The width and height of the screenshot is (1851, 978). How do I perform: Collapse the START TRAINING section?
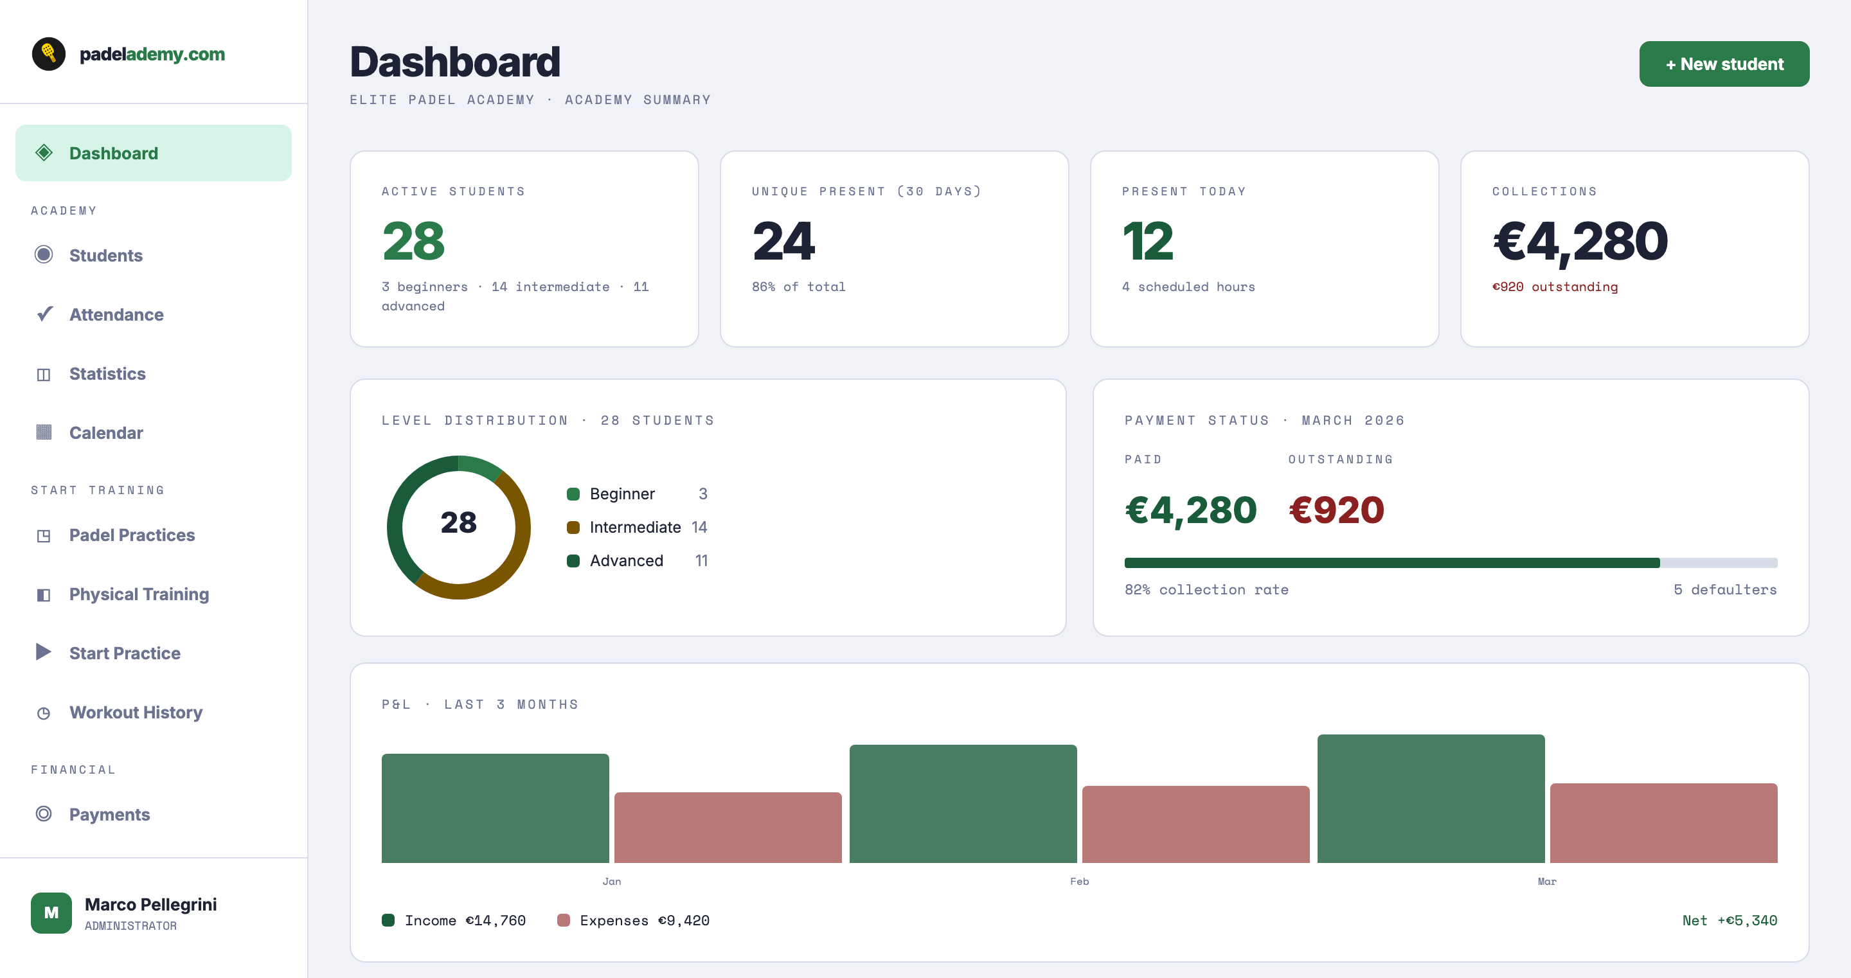(97, 490)
